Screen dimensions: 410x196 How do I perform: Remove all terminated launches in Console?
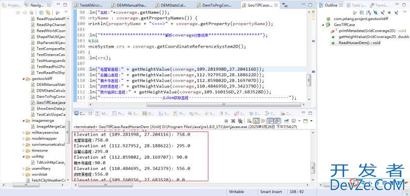point(240,121)
